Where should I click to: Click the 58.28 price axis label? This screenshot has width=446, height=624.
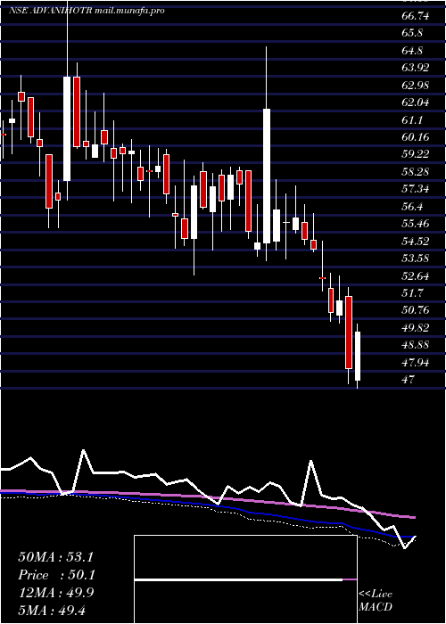point(416,172)
